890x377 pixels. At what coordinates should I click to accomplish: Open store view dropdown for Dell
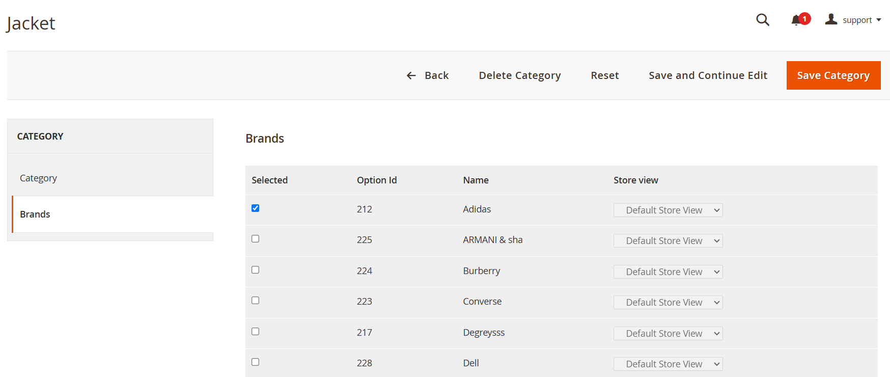coord(668,364)
